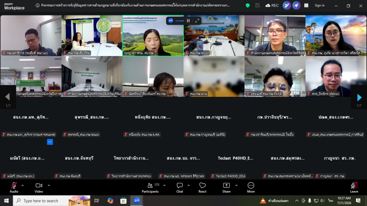Screen dimensions: 367x206
Task: Go to previous gallery page arrow
Action: [x=7, y=97]
